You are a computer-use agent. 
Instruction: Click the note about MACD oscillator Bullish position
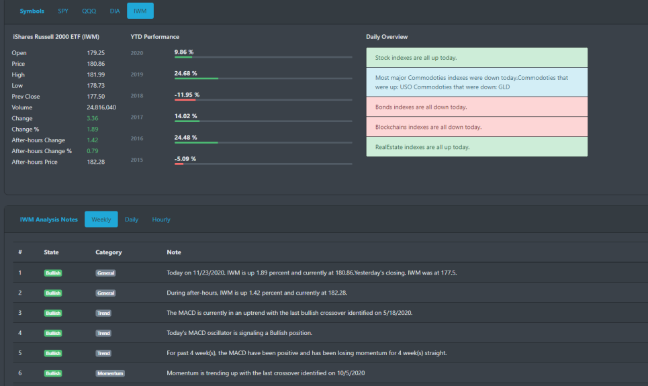[x=240, y=333]
